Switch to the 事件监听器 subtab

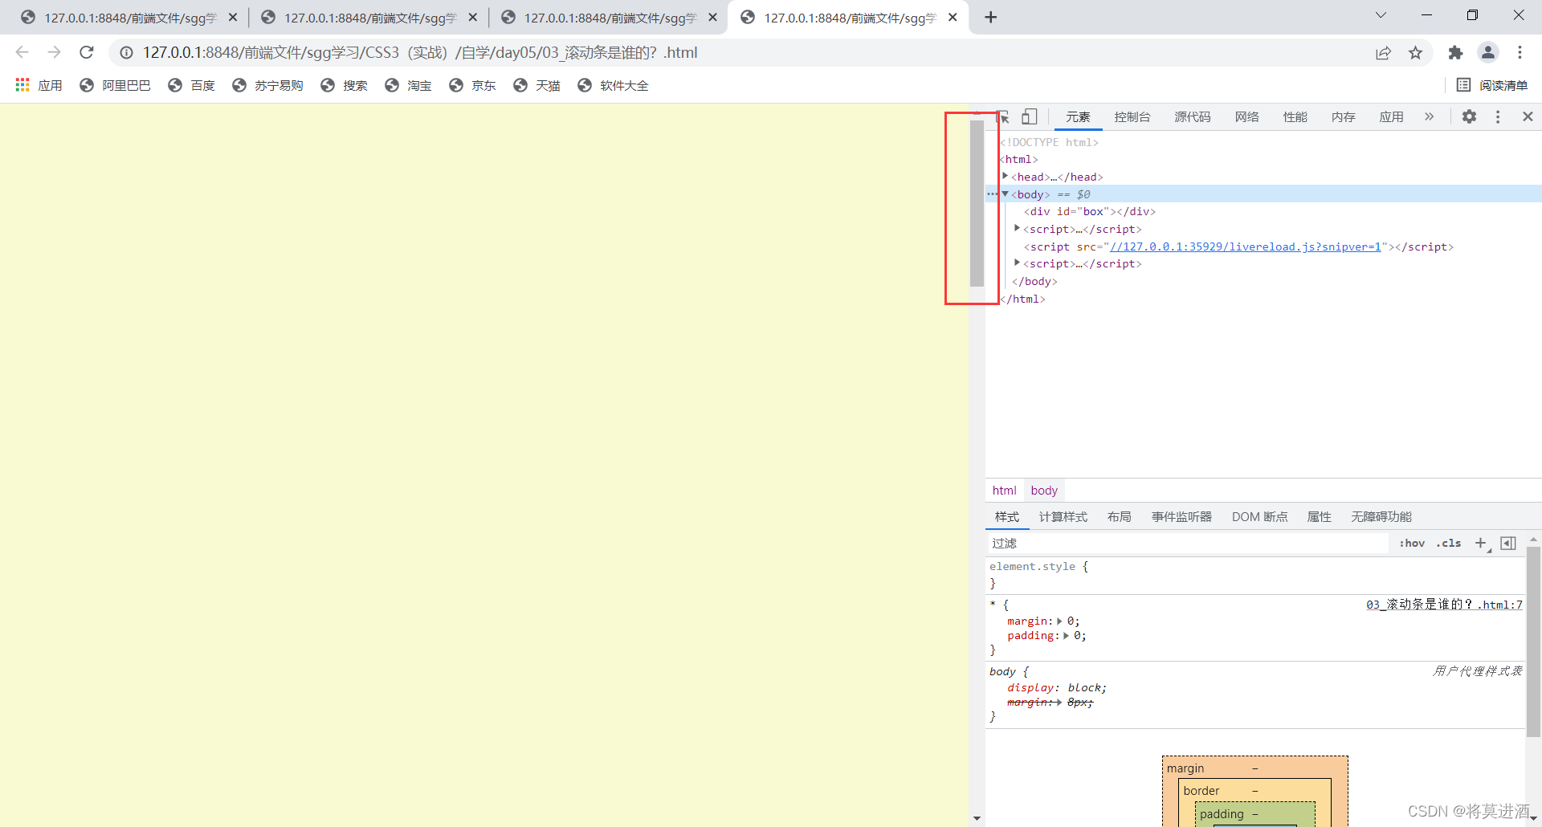coord(1181,517)
